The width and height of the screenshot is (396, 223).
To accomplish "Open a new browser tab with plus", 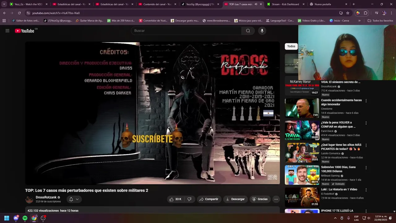I will click(x=354, y=4).
